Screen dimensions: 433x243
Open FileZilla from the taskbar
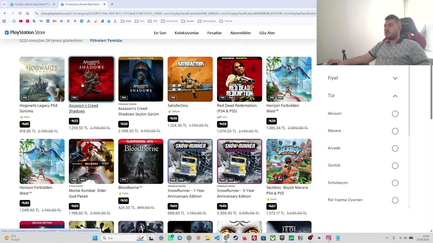pos(254,238)
